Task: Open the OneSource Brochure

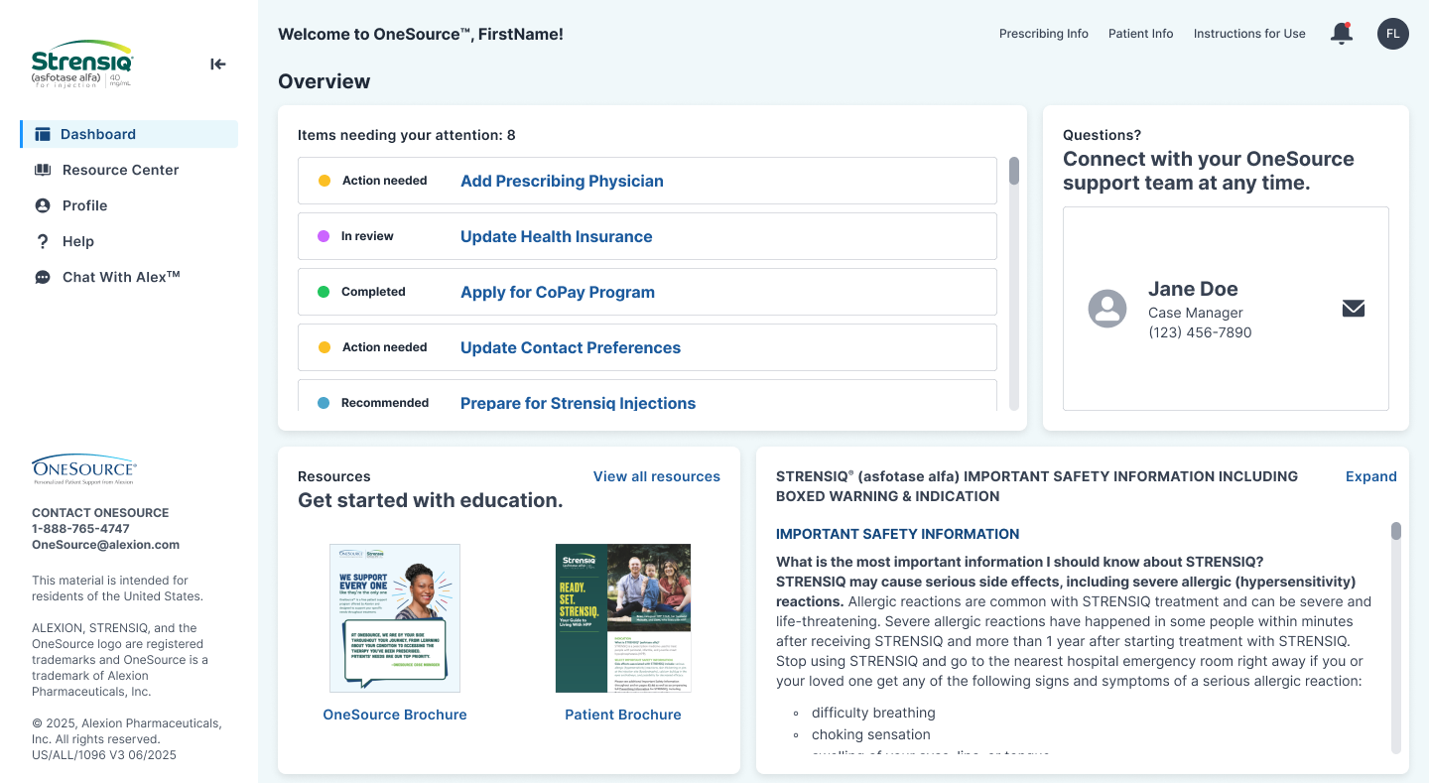Action: point(395,715)
